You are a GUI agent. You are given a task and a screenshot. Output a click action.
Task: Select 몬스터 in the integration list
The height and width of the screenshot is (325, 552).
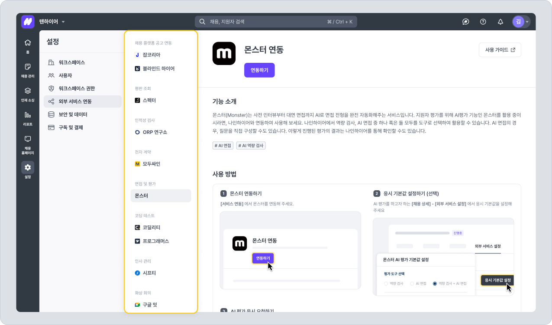click(161, 196)
